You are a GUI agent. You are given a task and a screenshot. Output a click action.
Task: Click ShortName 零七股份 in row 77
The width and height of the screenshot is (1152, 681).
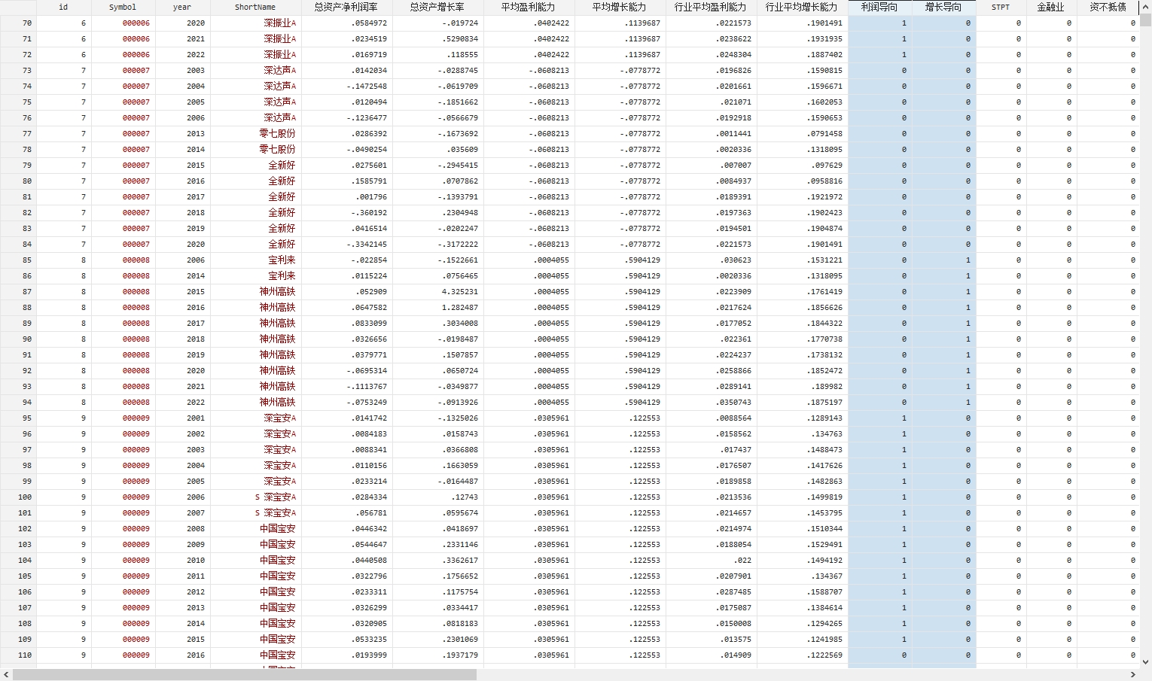pyautogui.click(x=255, y=134)
